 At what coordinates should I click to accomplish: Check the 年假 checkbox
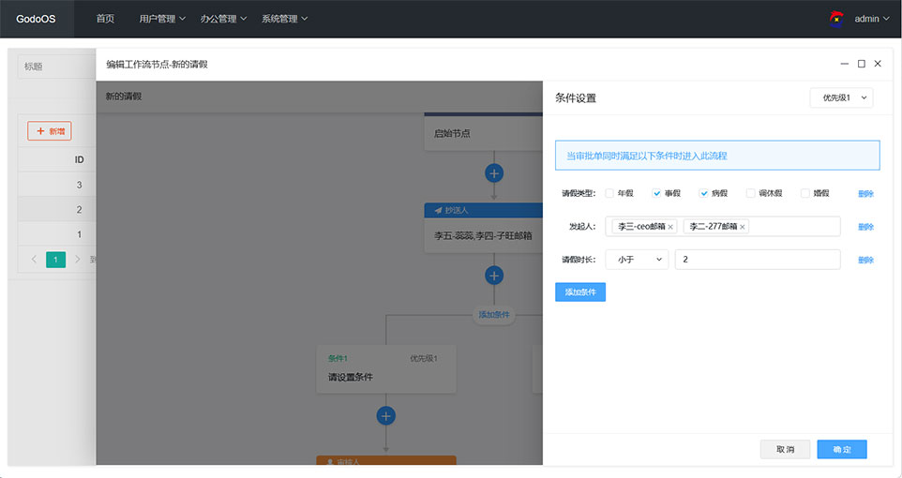tap(609, 193)
